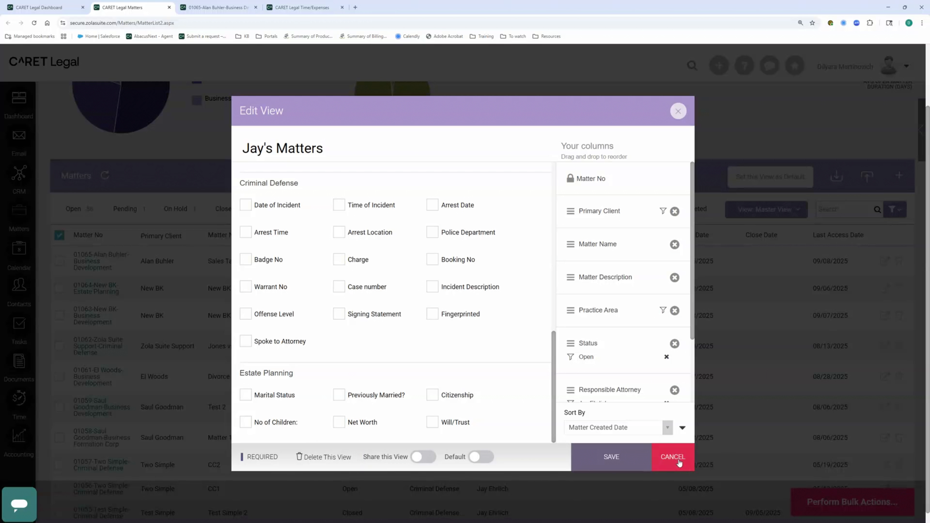Viewport: 930px width, 523px height.
Task: Remove the Status column
Action: click(x=675, y=344)
